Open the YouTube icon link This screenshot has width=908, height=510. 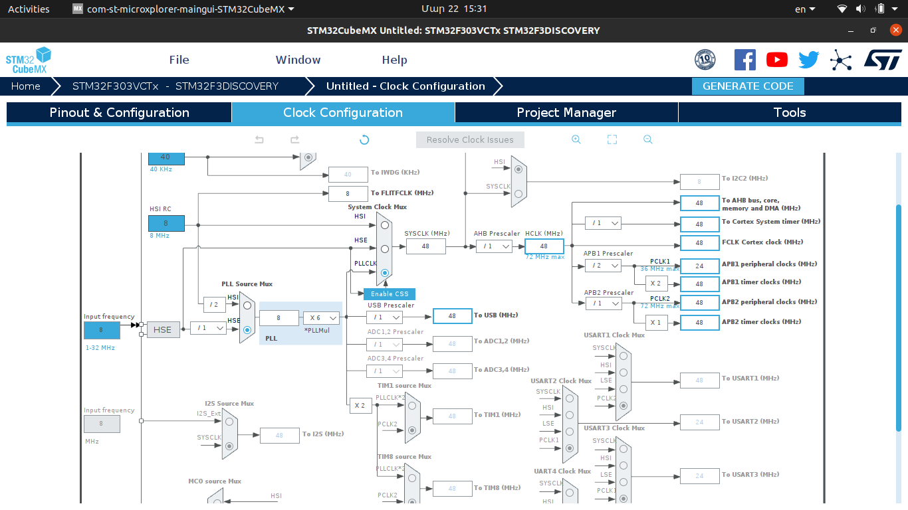[777, 60]
